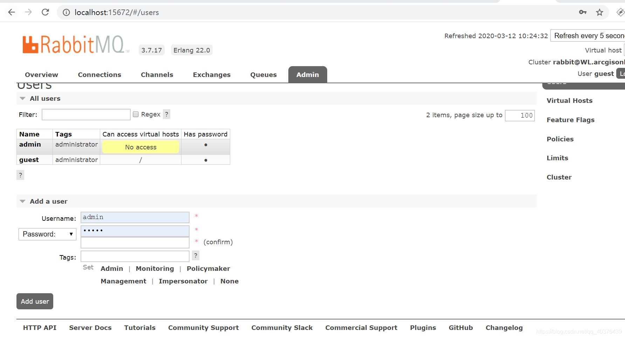The image size is (625, 338).
Task: Open the GitHub footer link
Action: pyautogui.click(x=461, y=328)
